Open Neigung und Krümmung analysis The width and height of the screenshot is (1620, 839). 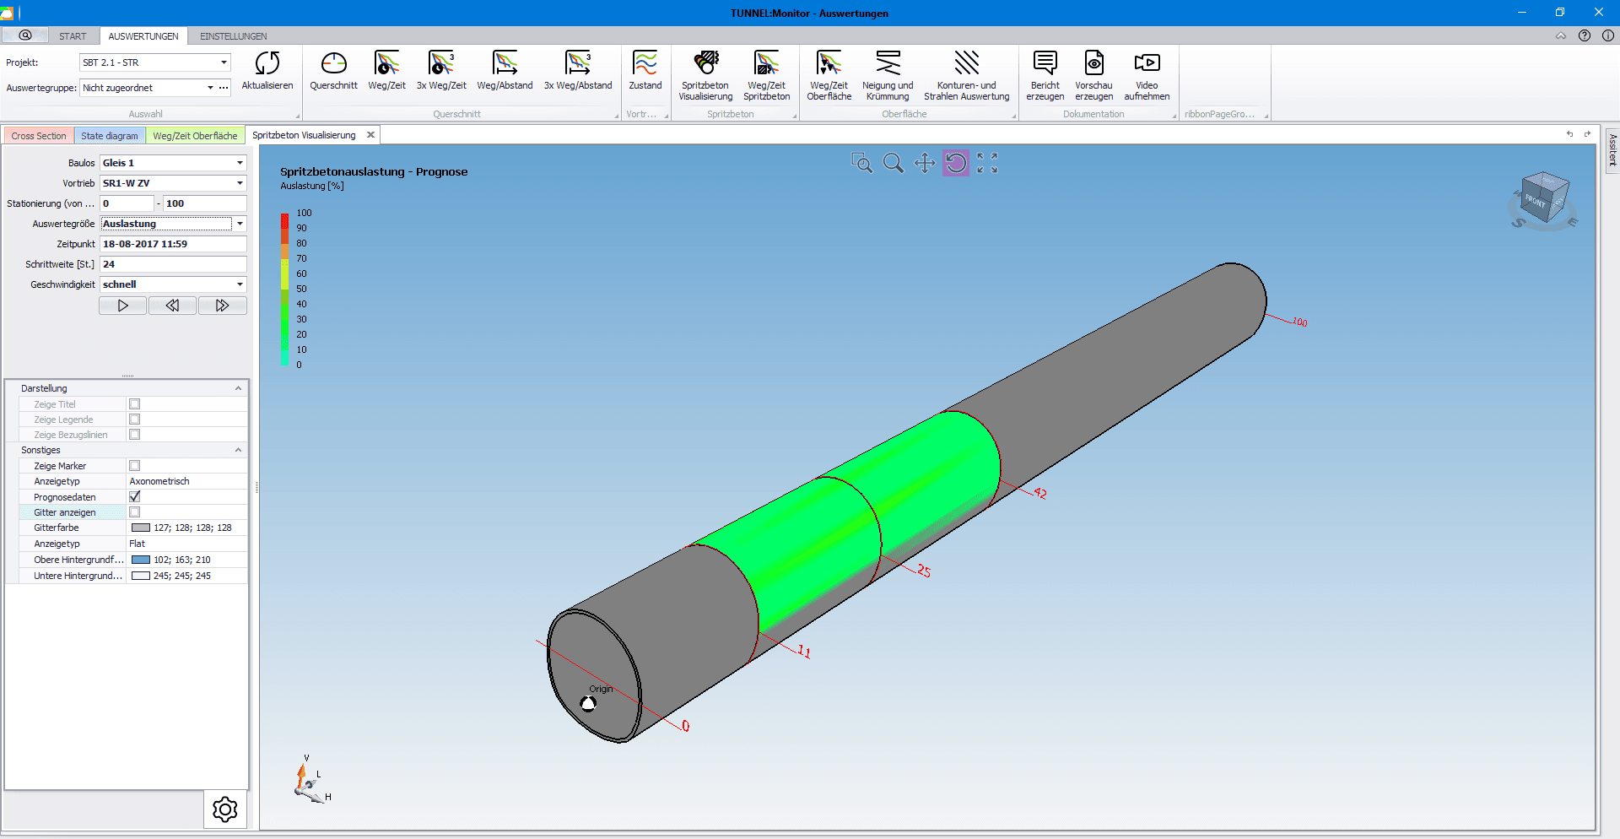click(887, 64)
